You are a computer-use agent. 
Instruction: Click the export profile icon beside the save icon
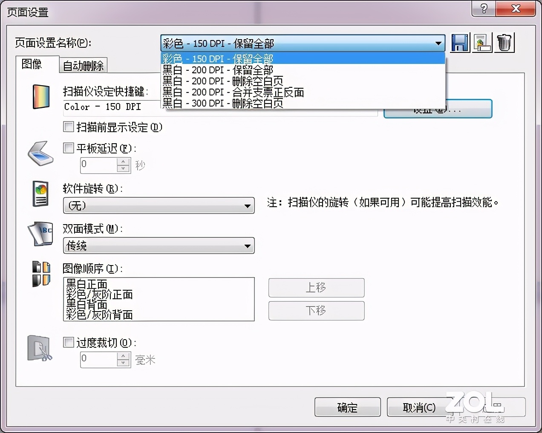click(x=482, y=42)
